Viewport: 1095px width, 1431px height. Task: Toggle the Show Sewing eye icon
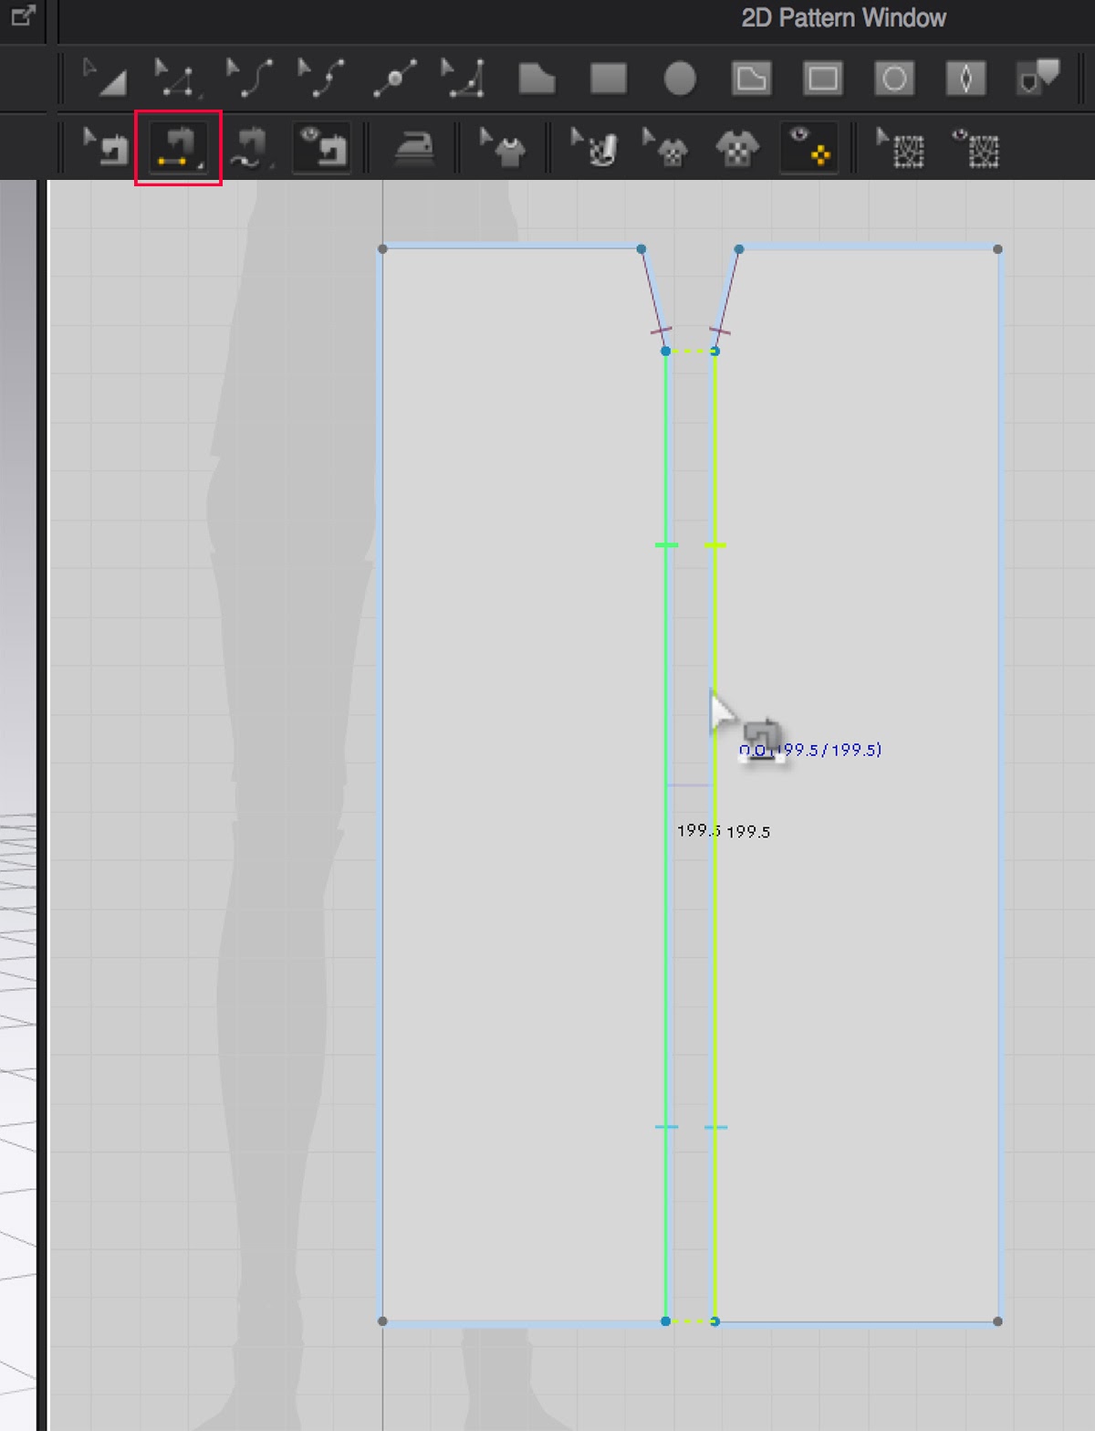click(x=321, y=148)
